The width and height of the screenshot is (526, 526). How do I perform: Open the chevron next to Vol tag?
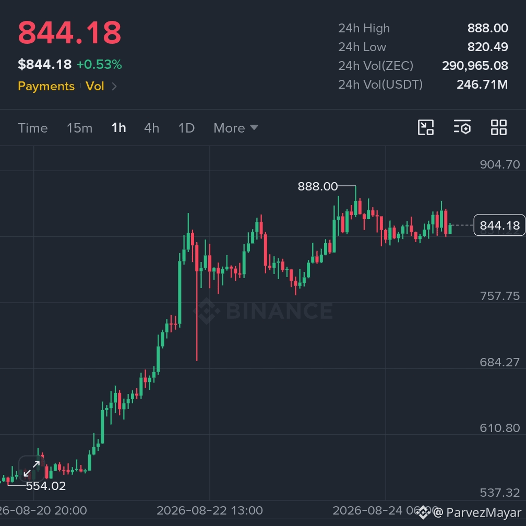pyautogui.click(x=114, y=87)
